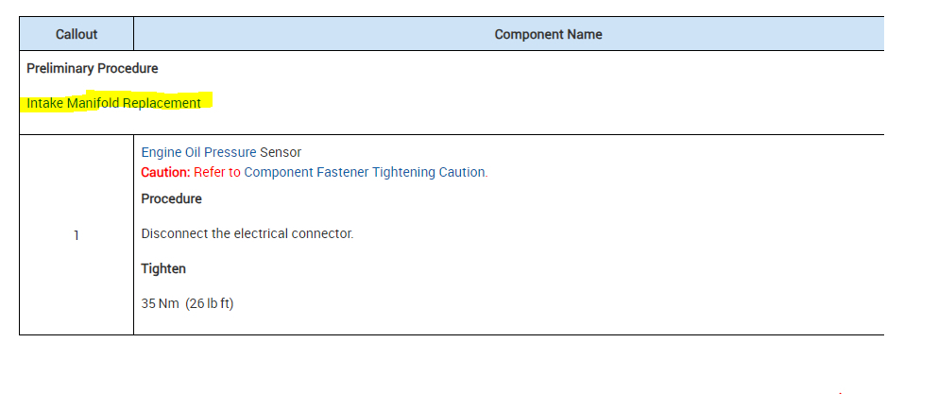The height and width of the screenshot is (394, 938).
Task: Click the word 'connector' in the step
Action: coord(324,233)
